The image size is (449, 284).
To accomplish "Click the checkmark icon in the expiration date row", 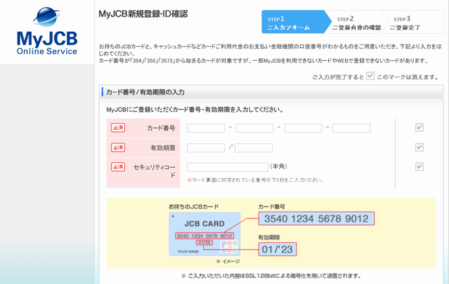I will click(x=419, y=147).
